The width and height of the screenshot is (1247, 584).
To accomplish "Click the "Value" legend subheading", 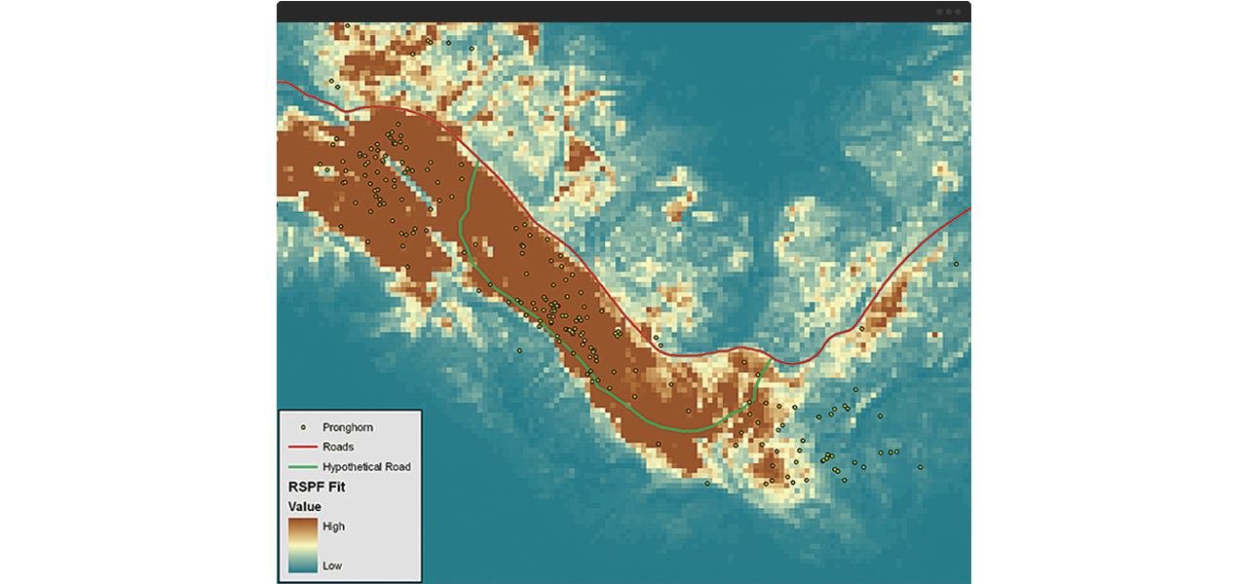I will pos(305,506).
